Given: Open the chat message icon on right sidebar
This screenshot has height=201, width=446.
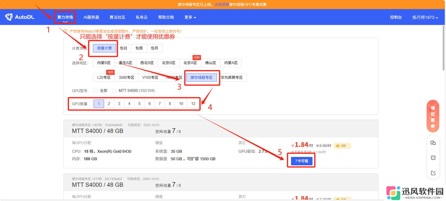Looking at the screenshot, I should pyautogui.click(x=433, y=158).
